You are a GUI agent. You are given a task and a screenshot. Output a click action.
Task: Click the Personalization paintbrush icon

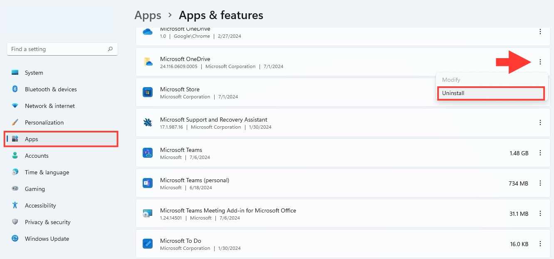(15, 122)
